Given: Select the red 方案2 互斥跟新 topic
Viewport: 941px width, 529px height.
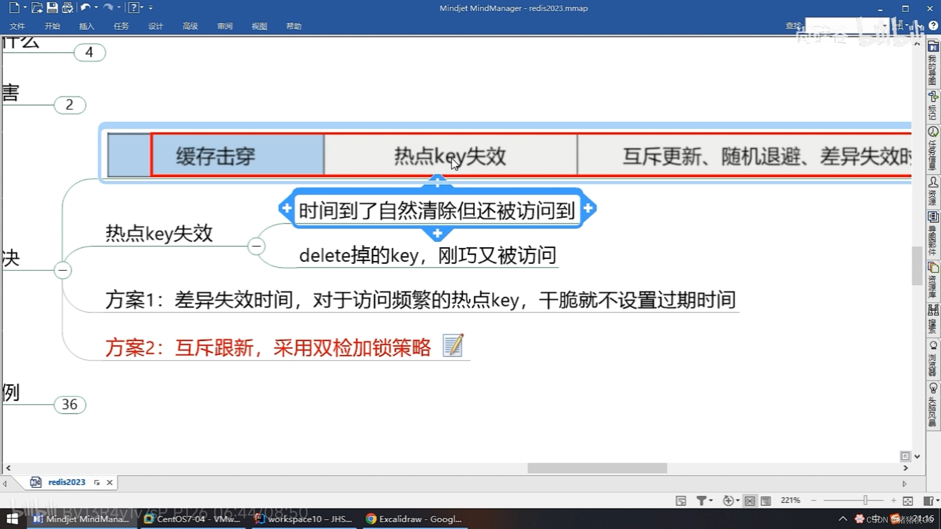Looking at the screenshot, I should (268, 348).
